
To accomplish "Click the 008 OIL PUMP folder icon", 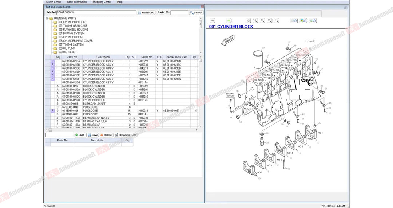I will point(55,48).
